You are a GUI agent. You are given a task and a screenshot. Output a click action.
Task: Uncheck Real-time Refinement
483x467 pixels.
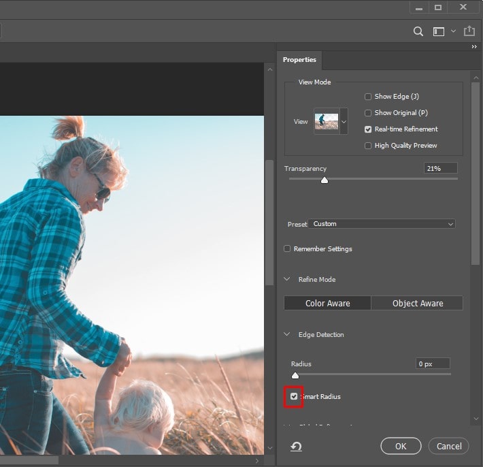click(x=368, y=129)
